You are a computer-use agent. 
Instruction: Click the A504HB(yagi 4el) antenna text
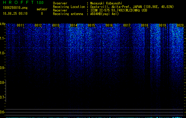point(104,14)
